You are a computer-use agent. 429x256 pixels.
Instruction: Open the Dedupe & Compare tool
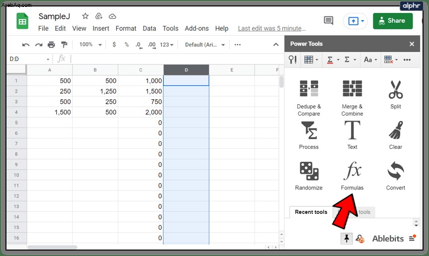pos(309,98)
